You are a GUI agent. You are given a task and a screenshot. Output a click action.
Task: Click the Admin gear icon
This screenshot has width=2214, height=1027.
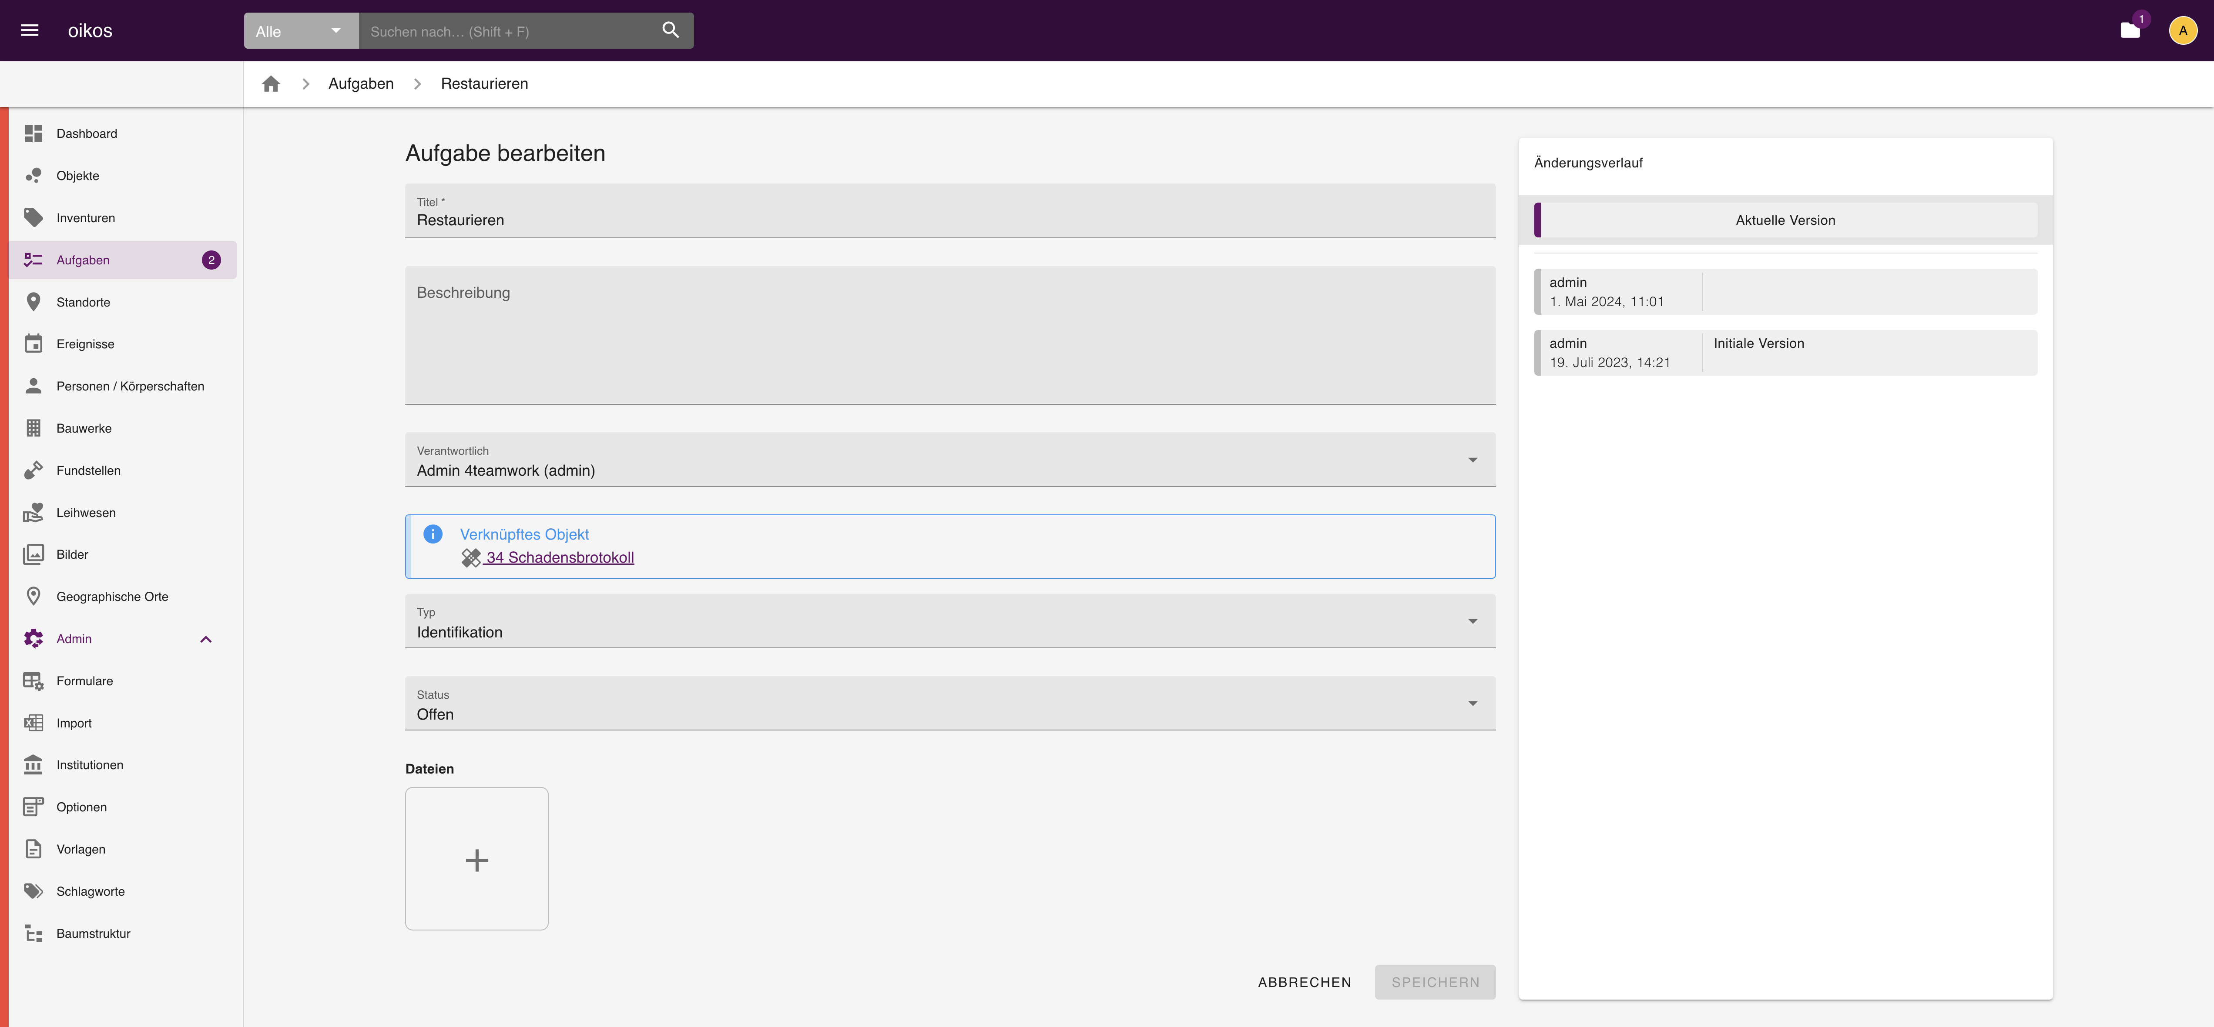coord(34,639)
